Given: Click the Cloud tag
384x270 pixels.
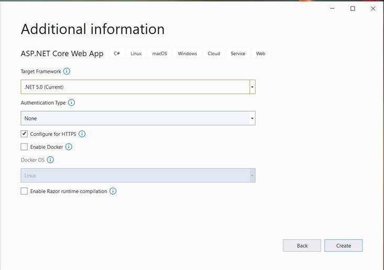Looking at the screenshot, I should coord(214,53).
